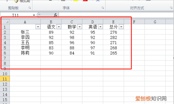Select 李明's 数学 score 88
The image size is (174, 104).
(72, 48)
